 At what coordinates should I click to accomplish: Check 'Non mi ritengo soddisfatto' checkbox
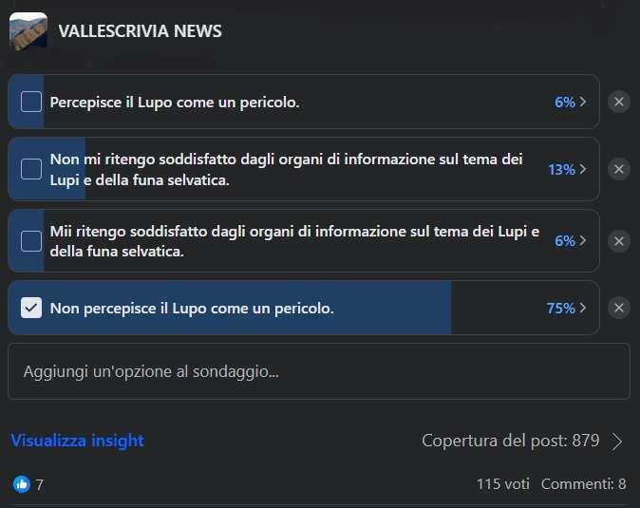pyautogui.click(x=31, y=169)
